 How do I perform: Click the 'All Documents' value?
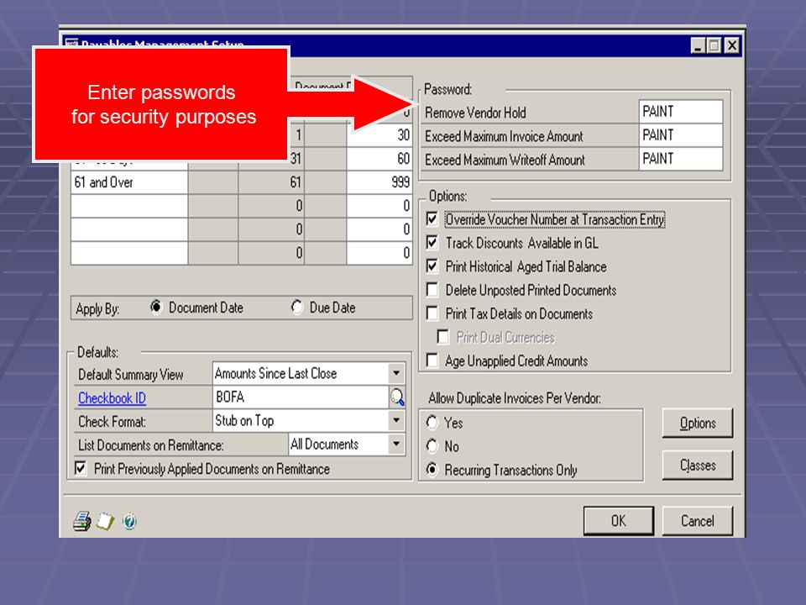coord(324,444)
